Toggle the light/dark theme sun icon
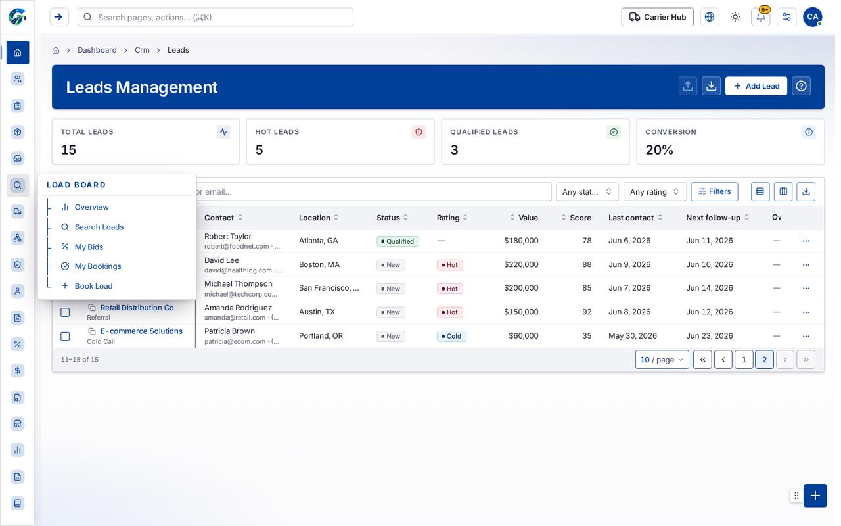 735,17
